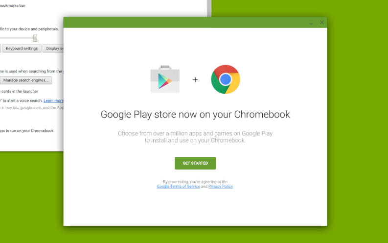Screen dimensions: 388x243
Task: Click the GET STARTED button
Action: [x=195, y=163]
